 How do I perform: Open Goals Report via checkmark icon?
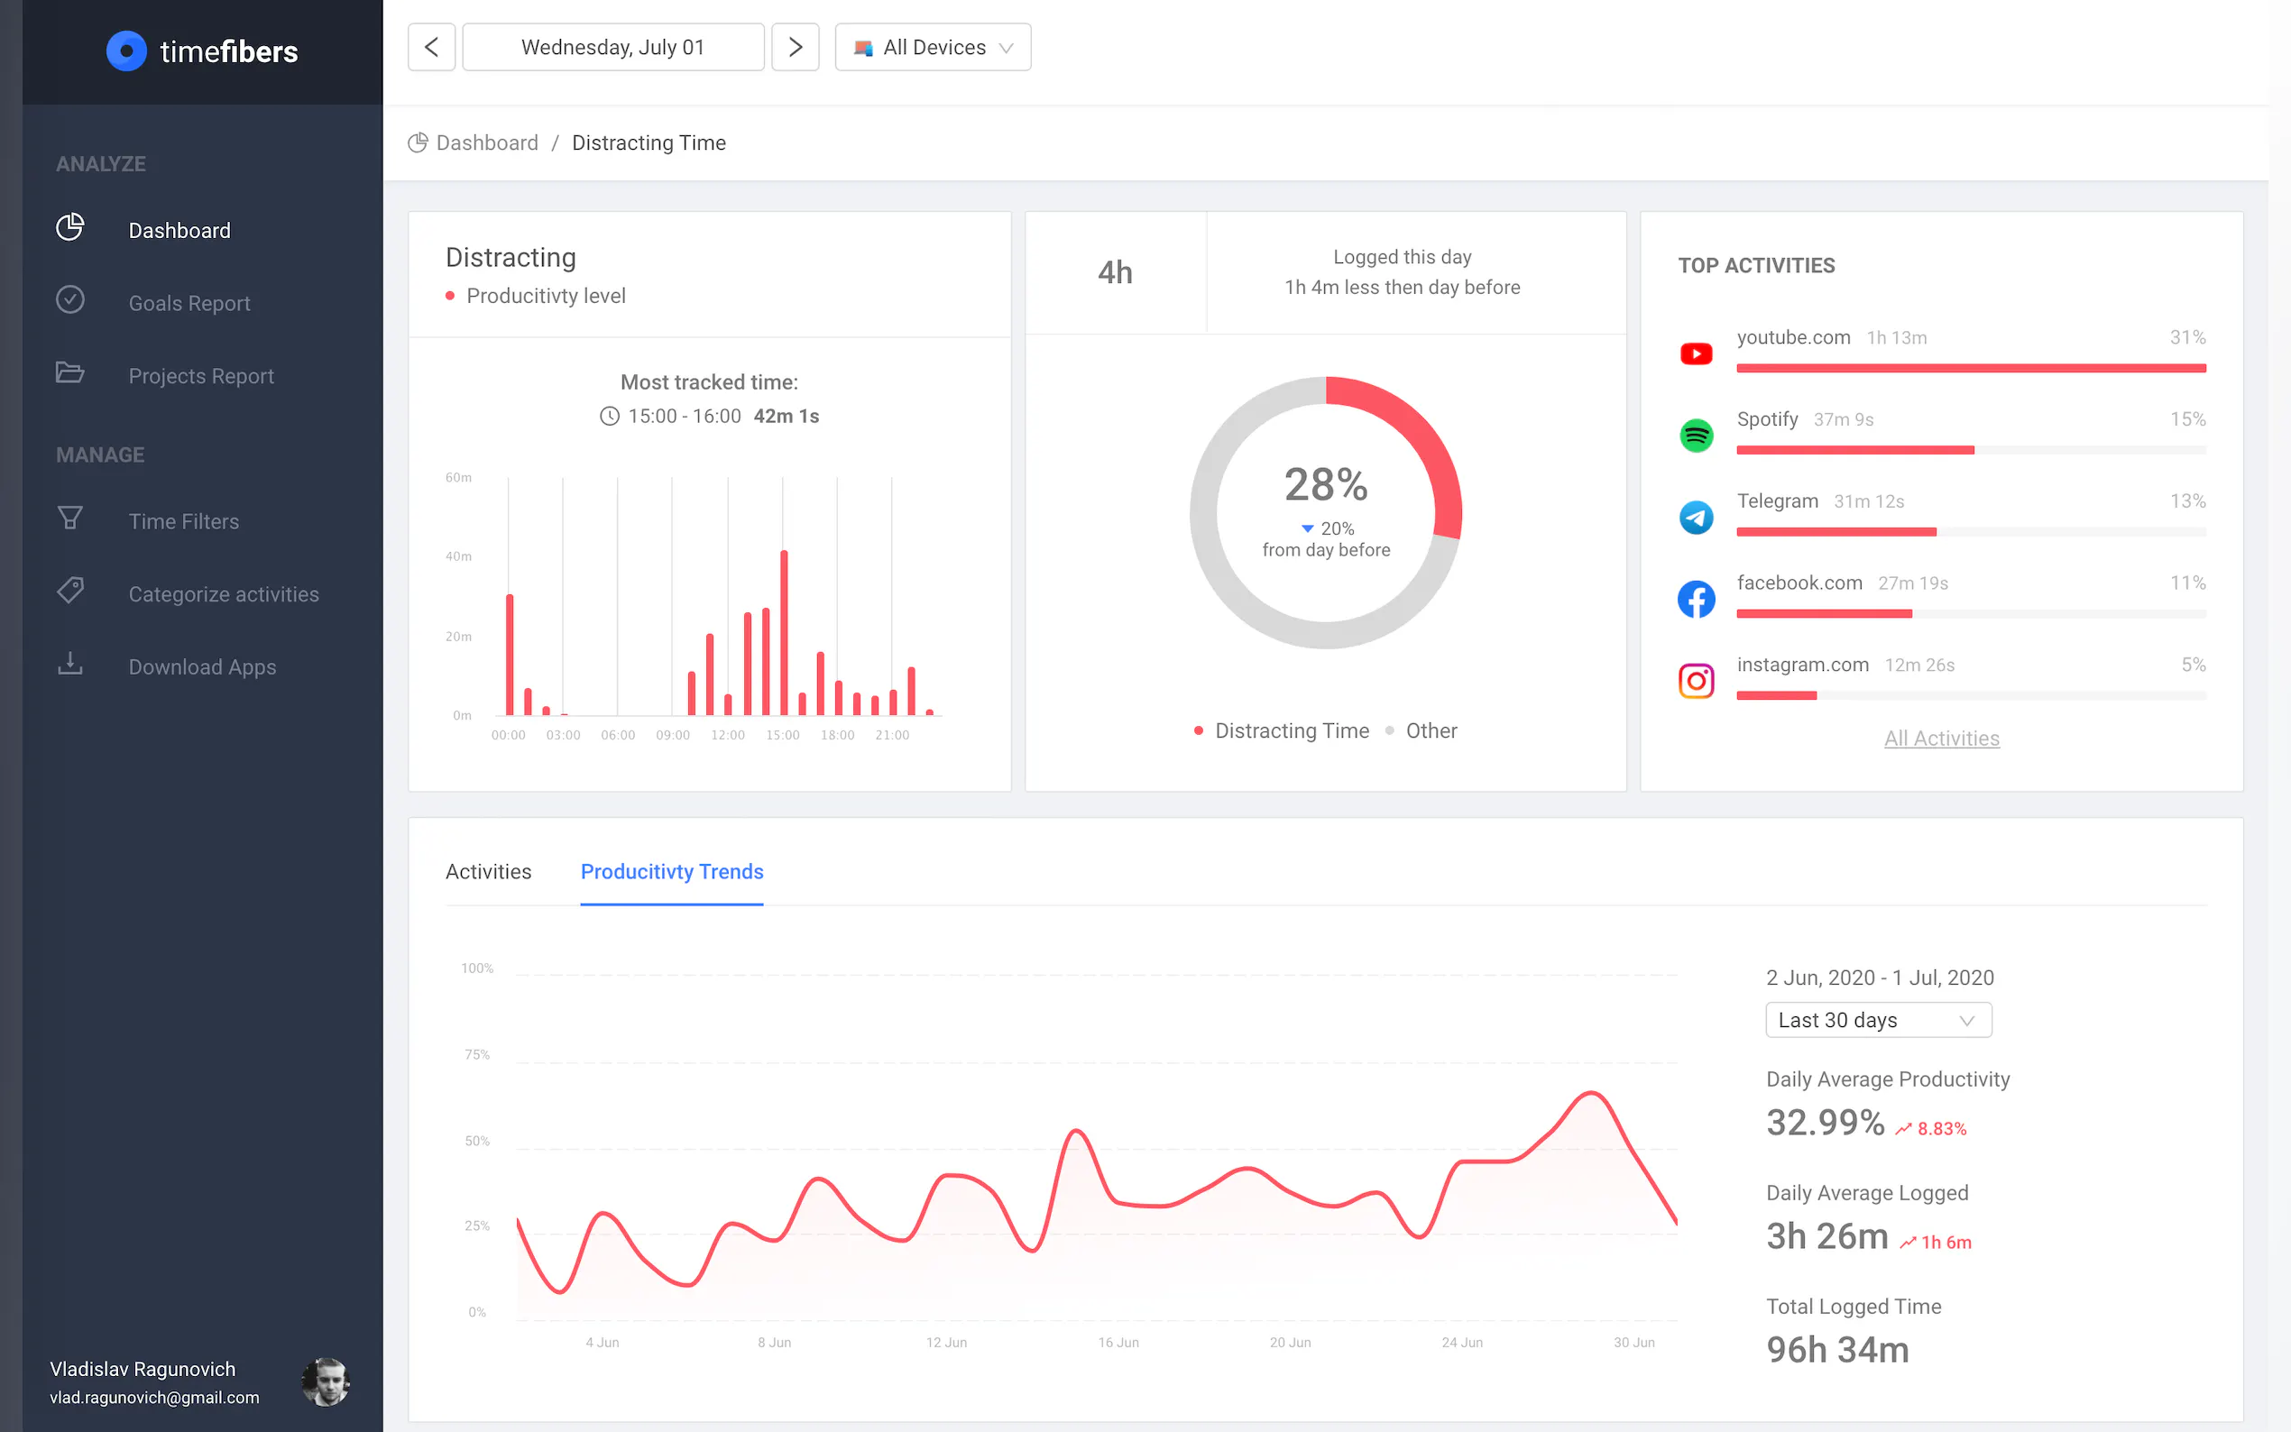click(70, 300)
